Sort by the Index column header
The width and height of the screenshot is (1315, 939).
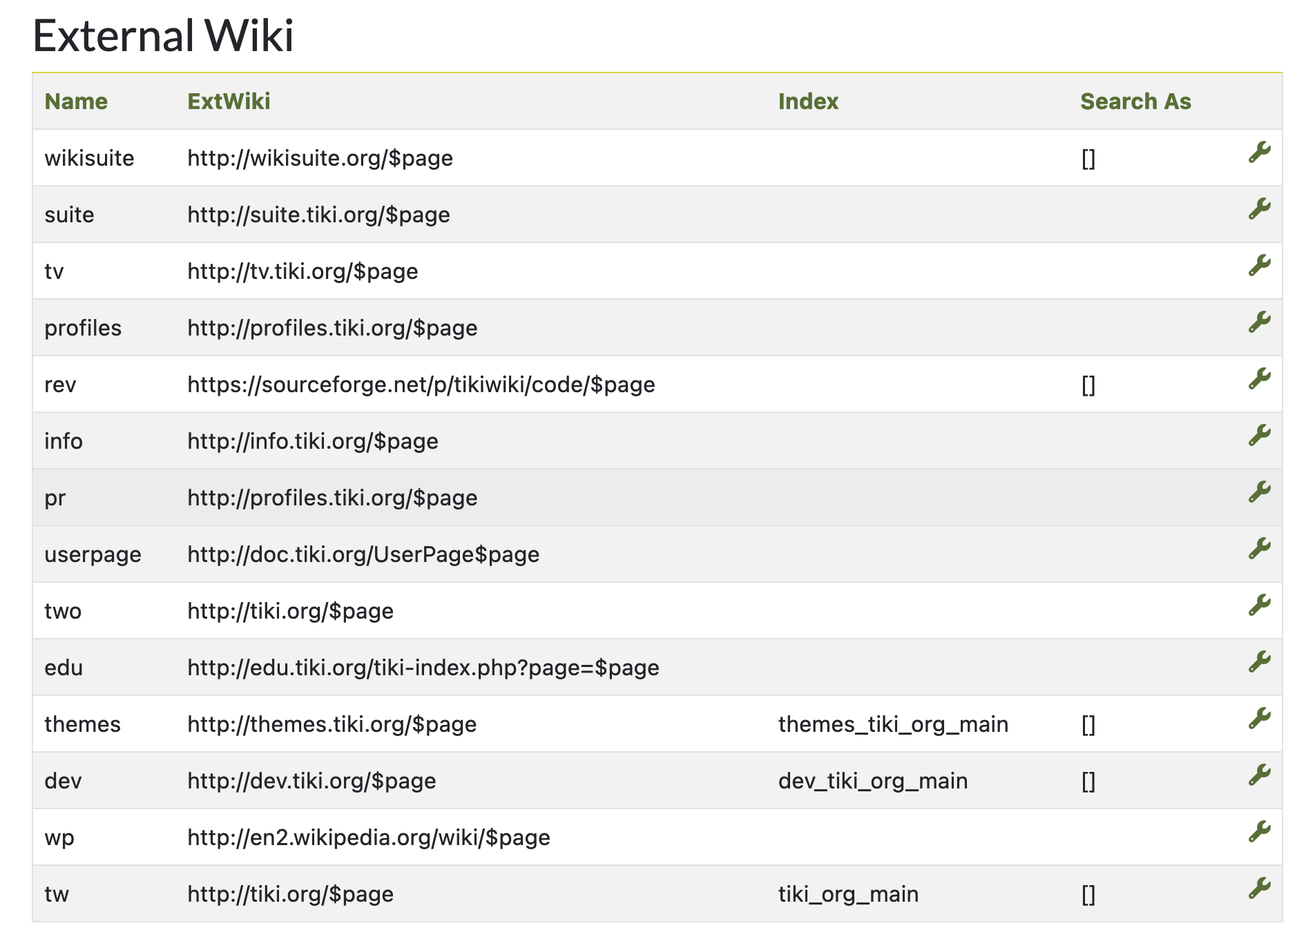click(808, 101)
